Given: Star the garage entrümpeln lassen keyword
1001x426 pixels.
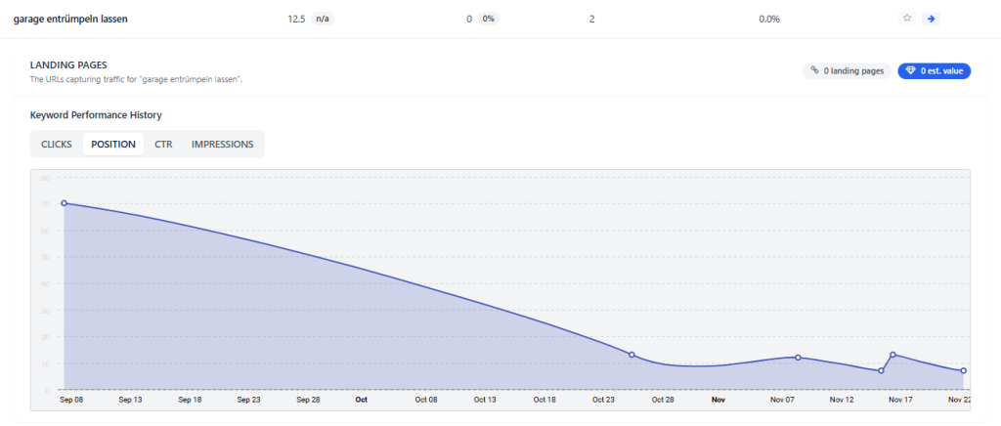Looking at the screenshot, I should coord(907,19).
